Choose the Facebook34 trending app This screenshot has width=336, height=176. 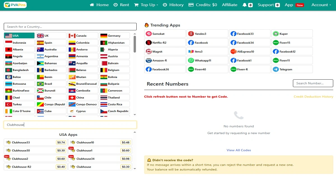pyautogui.click(x=249, y=42)
